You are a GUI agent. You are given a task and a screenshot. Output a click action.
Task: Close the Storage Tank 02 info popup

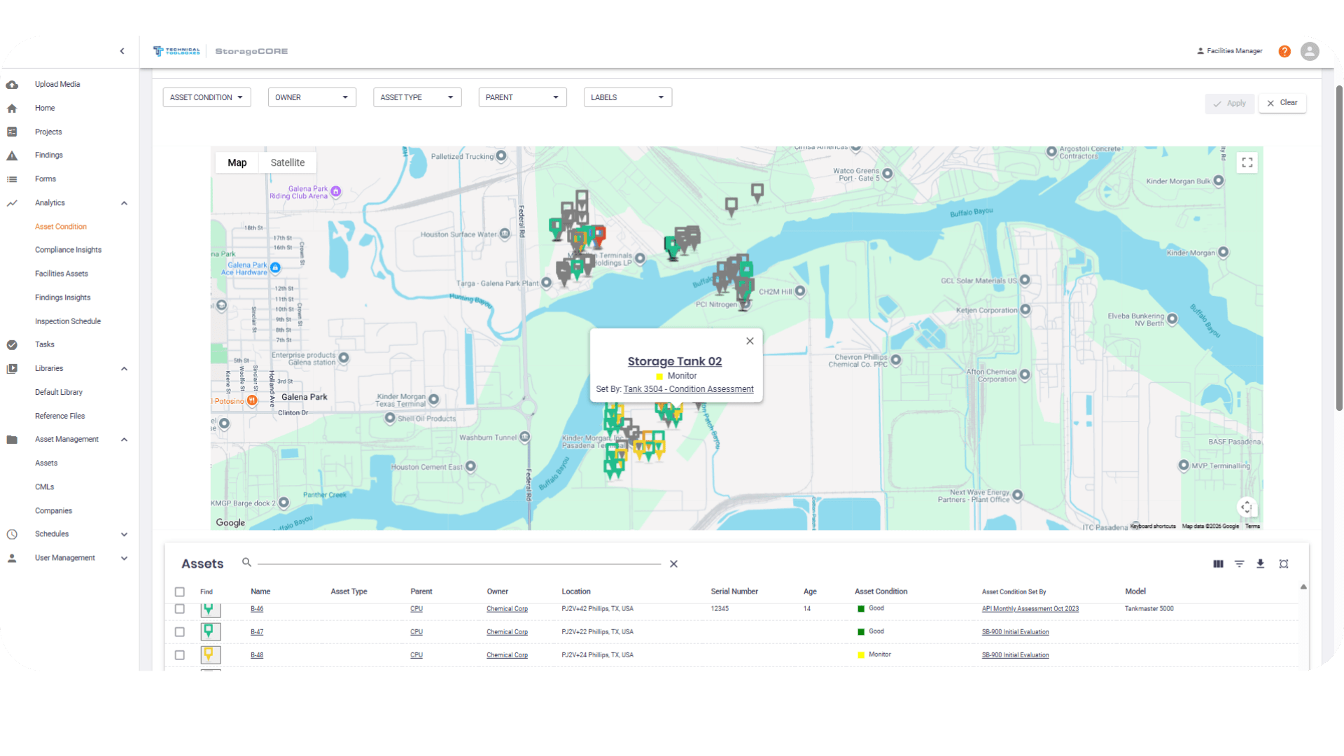click(750, 341)
